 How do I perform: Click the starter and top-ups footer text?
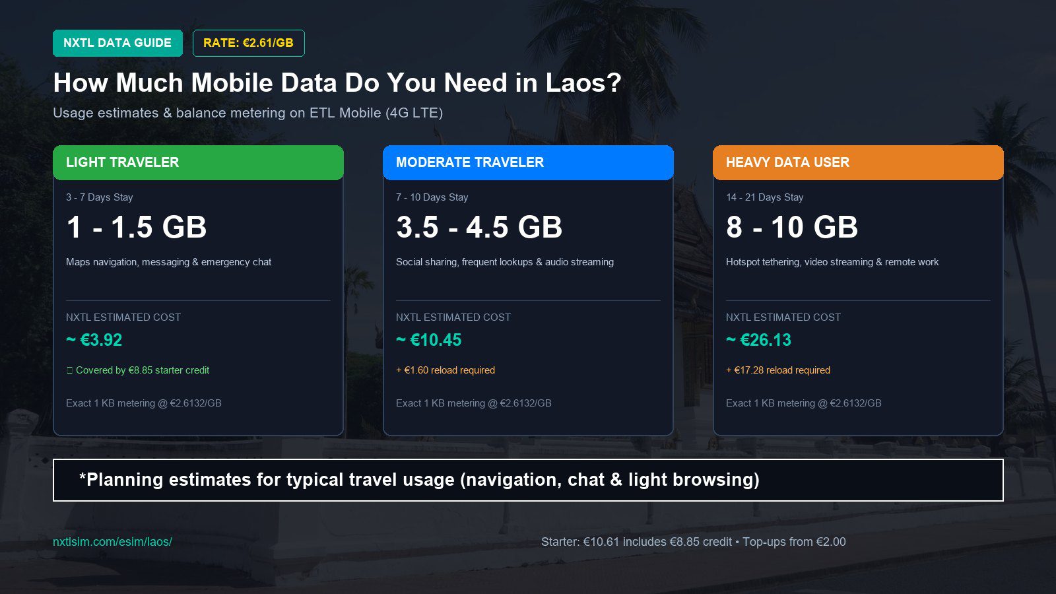(x=694, y=542)
